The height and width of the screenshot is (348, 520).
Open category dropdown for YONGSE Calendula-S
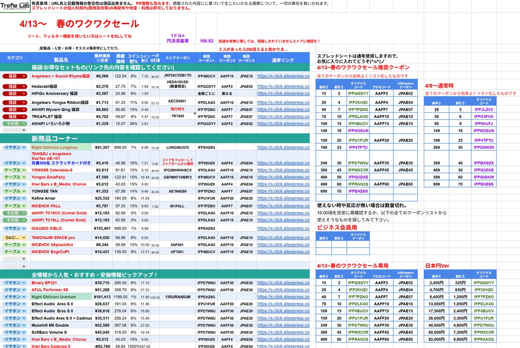[x=15, y=171]
